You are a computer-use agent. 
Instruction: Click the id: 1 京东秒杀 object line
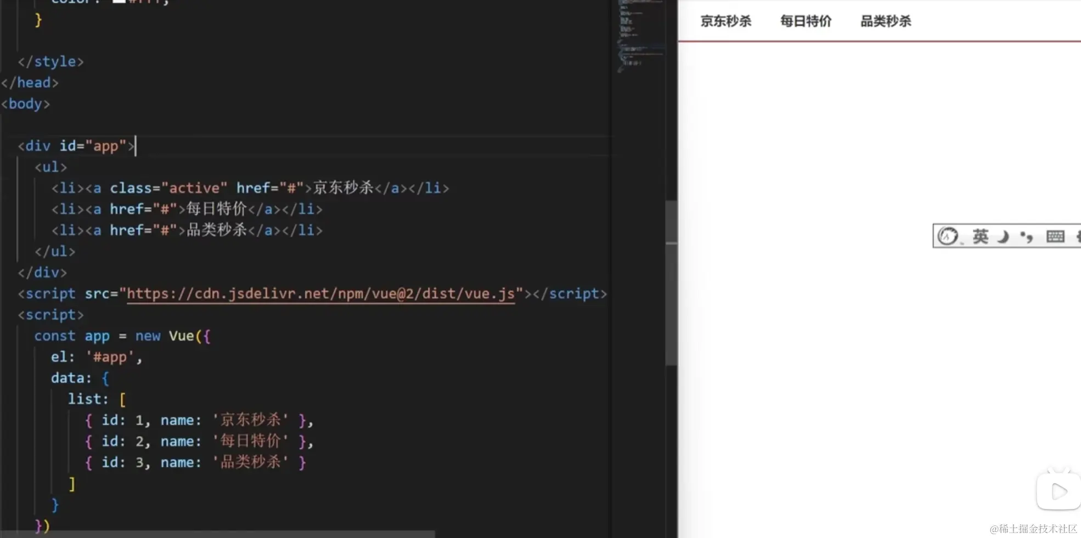tap(199, 420)
